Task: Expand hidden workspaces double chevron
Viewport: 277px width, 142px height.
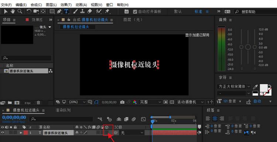Action: [219, 11]
